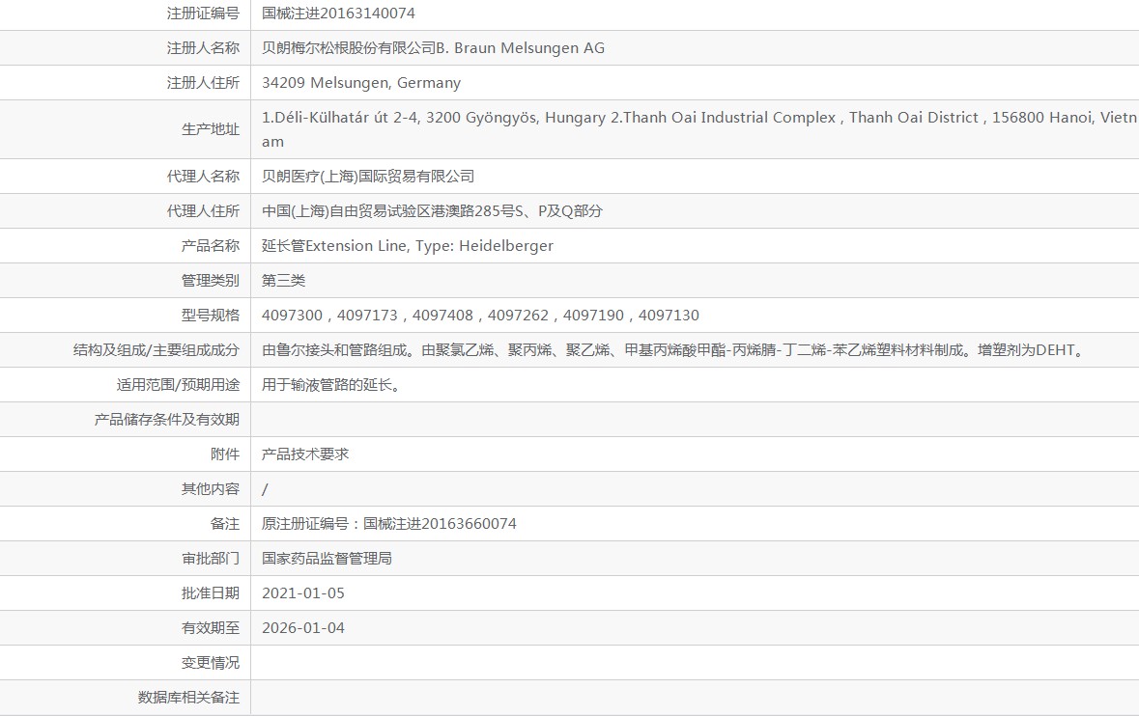Click the 注册人住所 label
Screen dimensions: 1139x716
pos(203,83)
